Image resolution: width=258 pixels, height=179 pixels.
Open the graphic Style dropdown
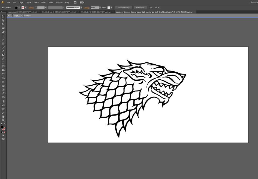[111, 8]
